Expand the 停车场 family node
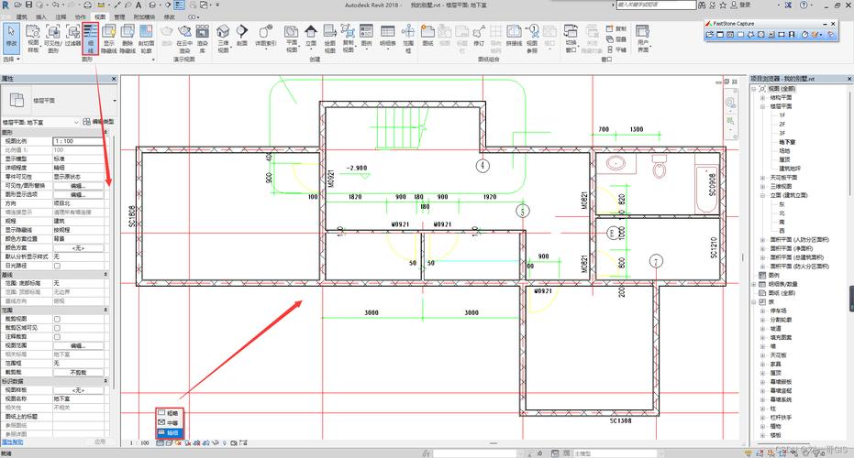Screen dimensions: 854x458 (762, 311)
